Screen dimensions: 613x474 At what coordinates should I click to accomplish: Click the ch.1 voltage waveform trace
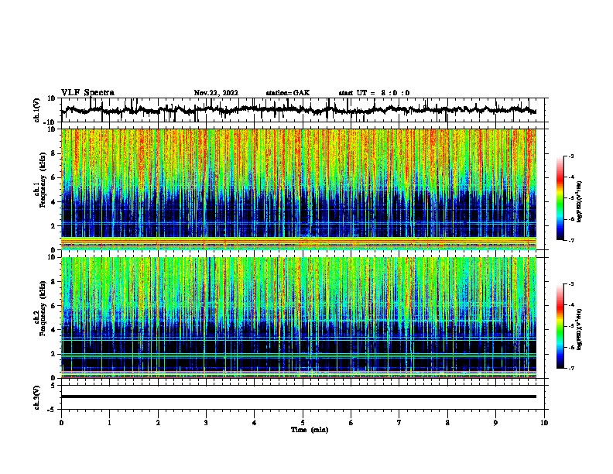[298, 110]
